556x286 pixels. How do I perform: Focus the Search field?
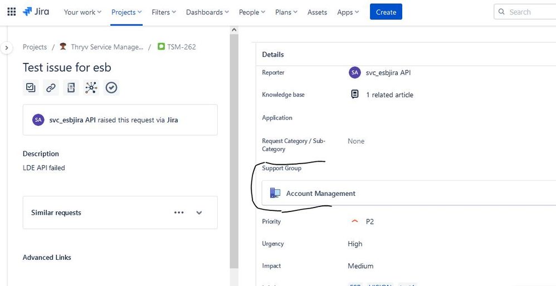525,12
